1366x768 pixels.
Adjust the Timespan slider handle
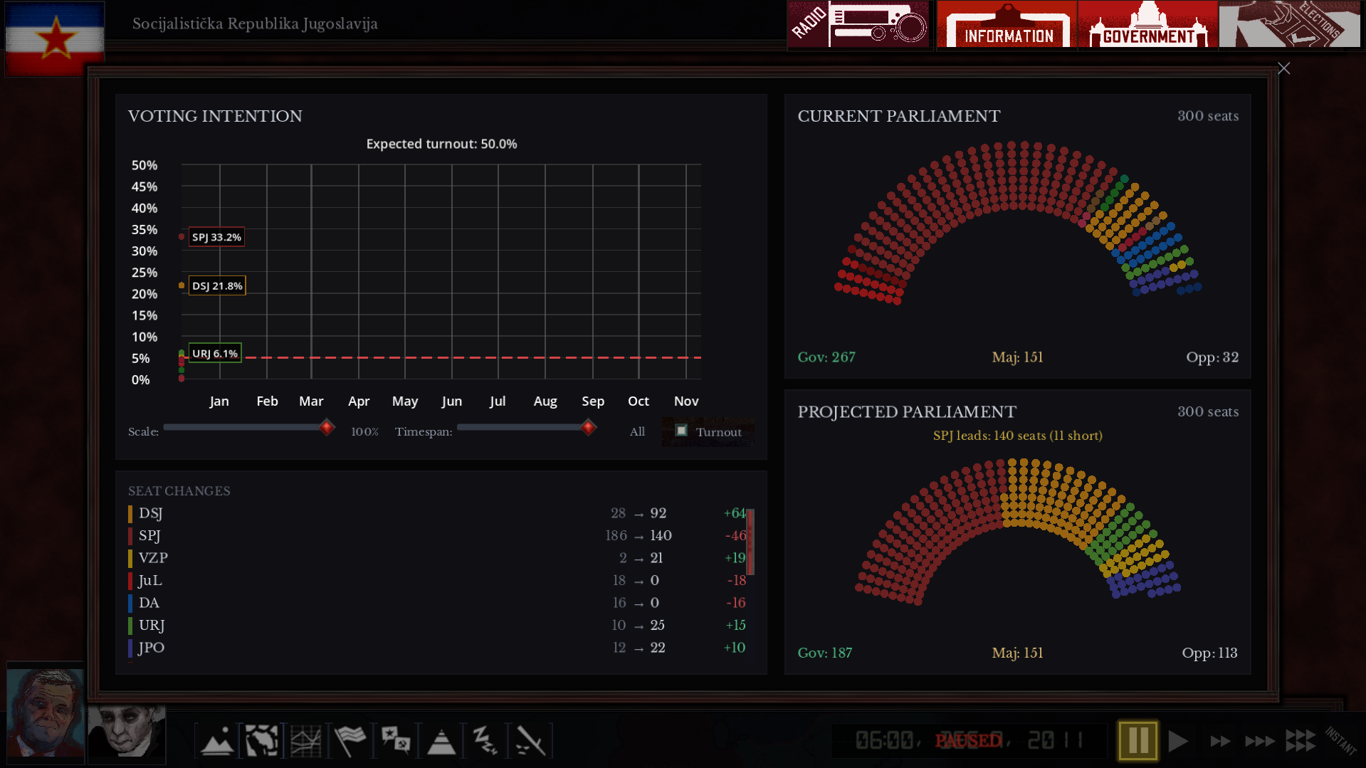(x=589, y=427)
